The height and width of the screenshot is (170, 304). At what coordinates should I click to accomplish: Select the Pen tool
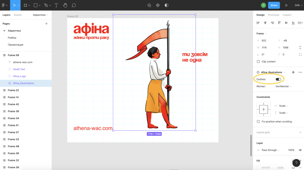46,5
